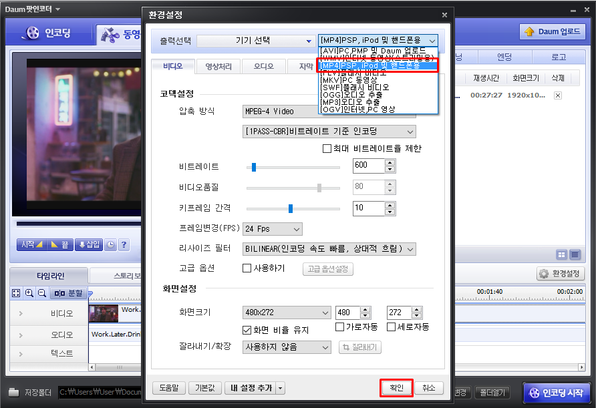Close the 환경설정 dialog
Viewport: 596px width, 408px height.
pyautogui.click(x=444, y=15)
